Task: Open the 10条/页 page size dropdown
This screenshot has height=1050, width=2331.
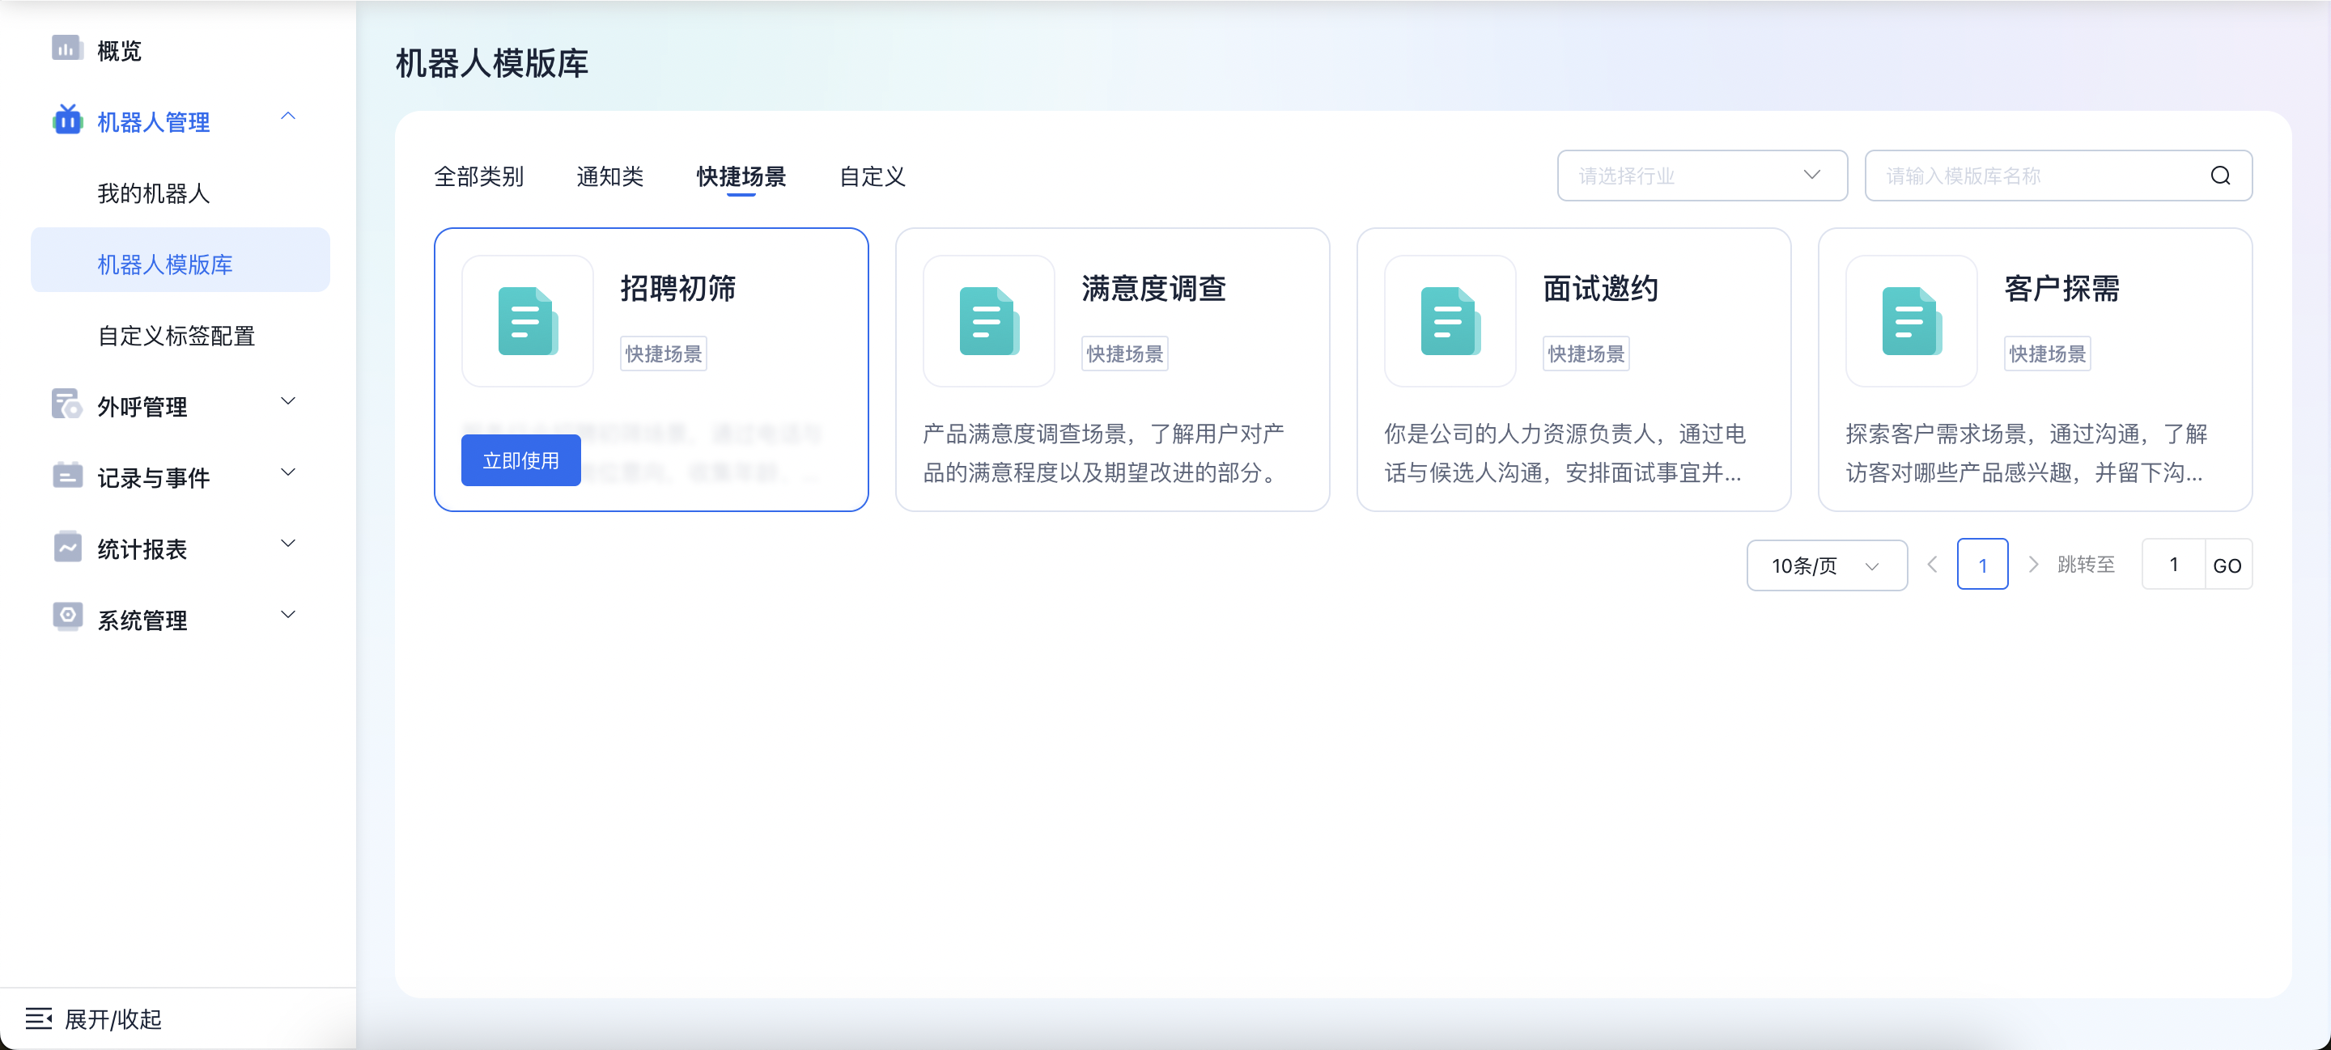Action: pyautogui.click(x=1826, y=565)
